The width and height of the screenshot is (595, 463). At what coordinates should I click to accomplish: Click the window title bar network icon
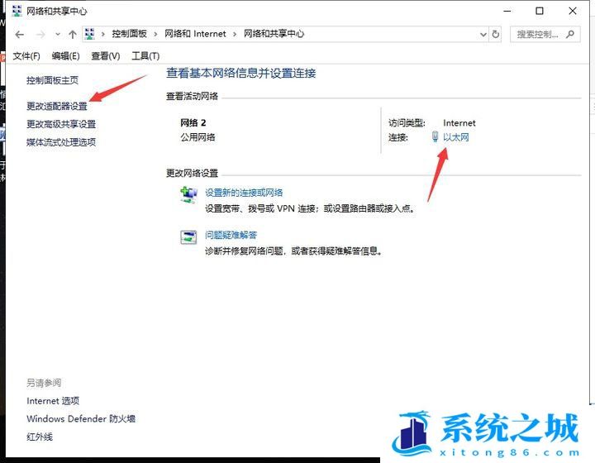click(17, 11)
